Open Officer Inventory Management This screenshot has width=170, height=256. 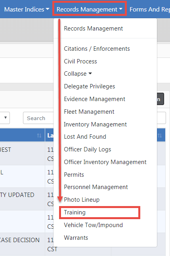coord(105,162)
